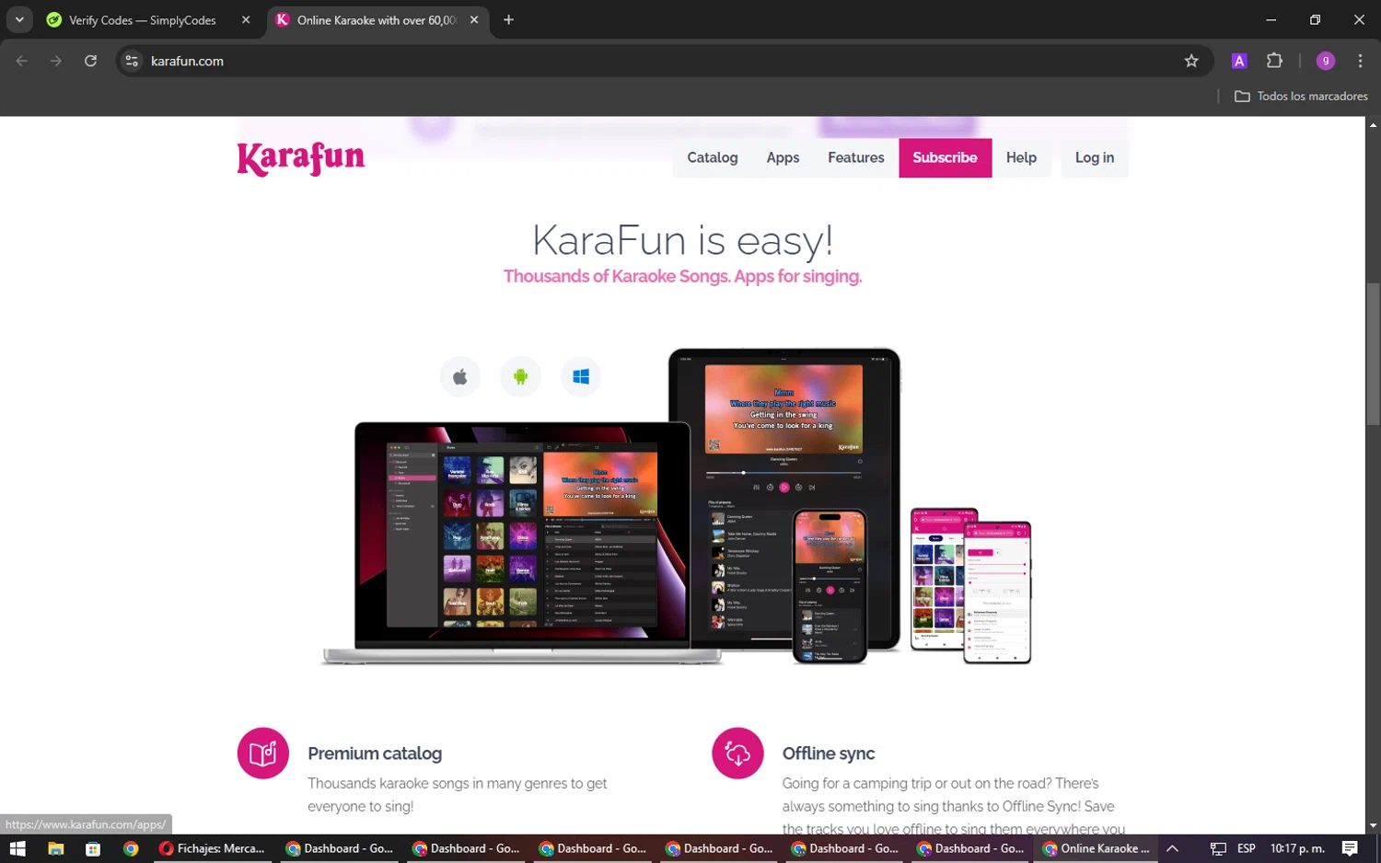Switch to the Online Karaoke tab

pos(377,19)
